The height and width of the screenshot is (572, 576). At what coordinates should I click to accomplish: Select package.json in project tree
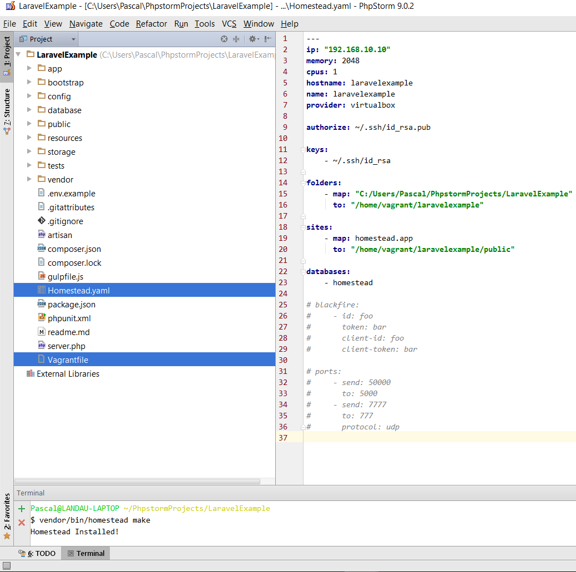point(144,304)
